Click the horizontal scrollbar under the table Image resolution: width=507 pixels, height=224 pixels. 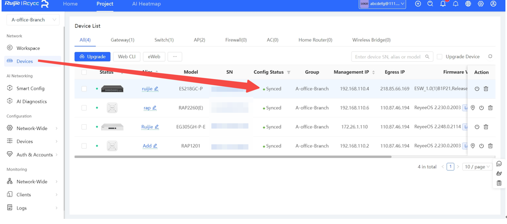click(233, 157)
